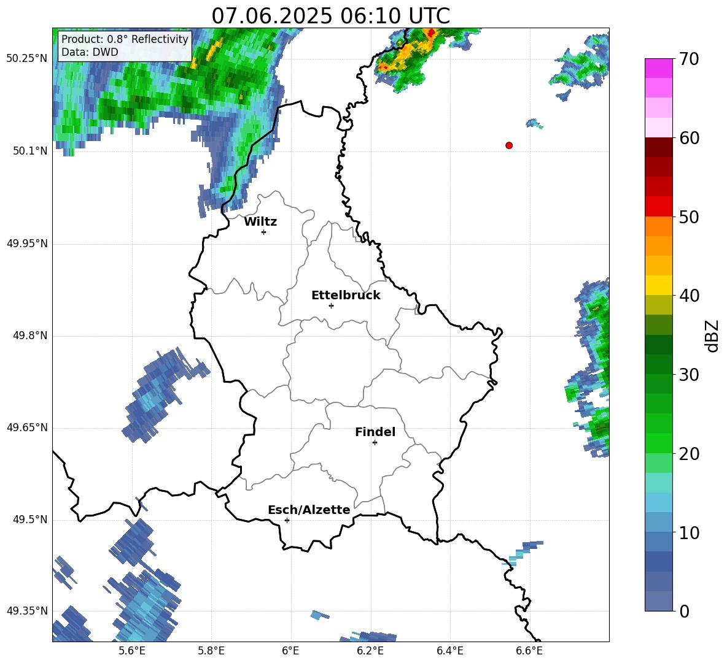Click the 6.6°E longitude label
Viewport: 727px width, 663px height.
529,651
